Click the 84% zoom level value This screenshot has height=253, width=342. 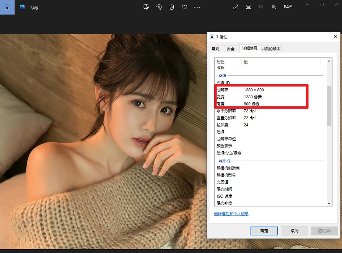click(x=288, y=7)
